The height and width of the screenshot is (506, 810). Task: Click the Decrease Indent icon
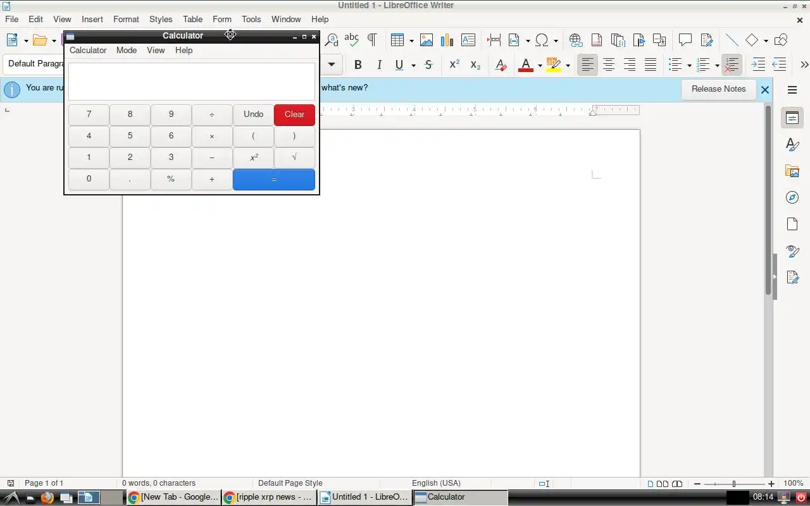(779, 65)
